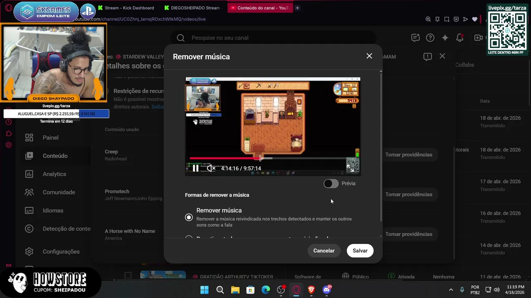The width and height of the screenshot is (531, 298).
Task: Open the Collabs tab
Action: (x=464, y=65)
